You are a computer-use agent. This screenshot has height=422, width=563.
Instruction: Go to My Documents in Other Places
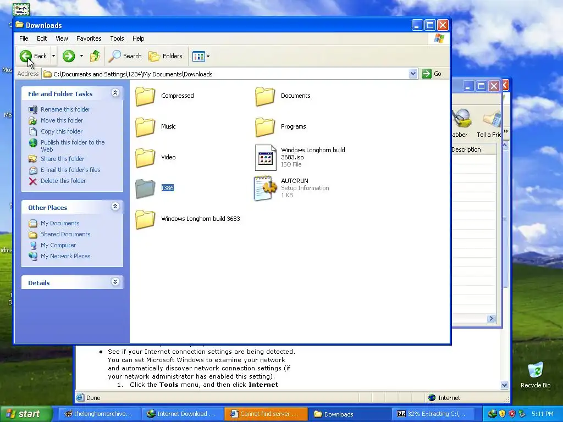pyautogui.click(x=60, y=223)
